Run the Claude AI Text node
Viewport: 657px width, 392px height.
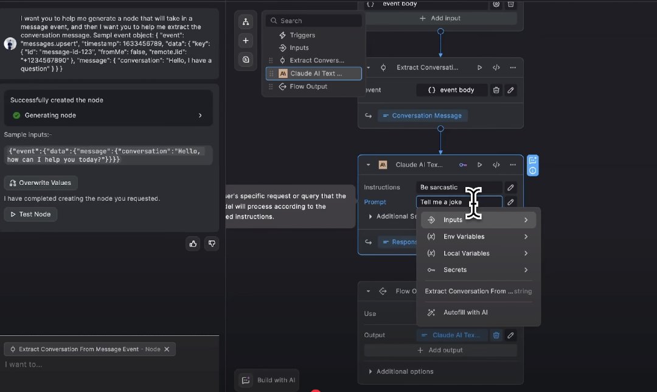pyautogui.click(x=479, y=165)
